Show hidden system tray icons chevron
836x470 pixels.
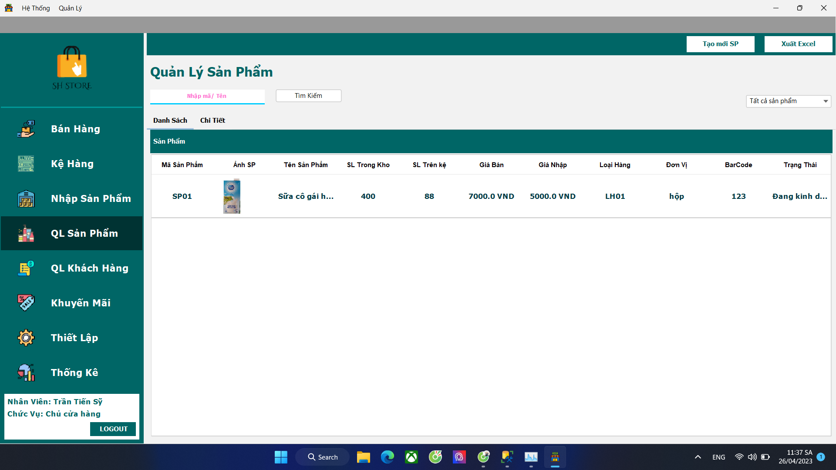click(x=698, y=457)
